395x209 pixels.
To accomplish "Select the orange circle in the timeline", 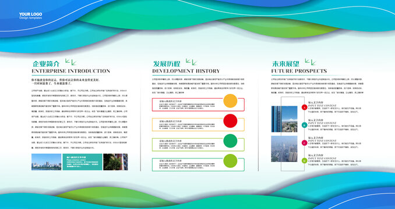I will pos(230,101).
